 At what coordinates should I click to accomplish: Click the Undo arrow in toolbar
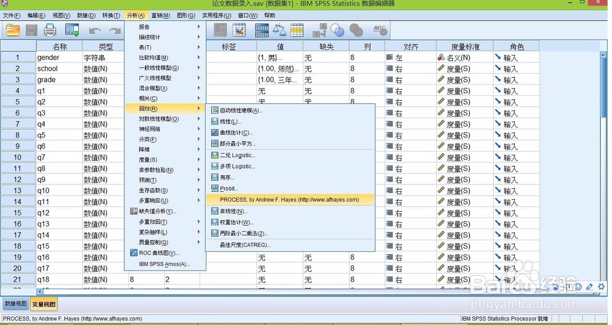tap(95, 31)
